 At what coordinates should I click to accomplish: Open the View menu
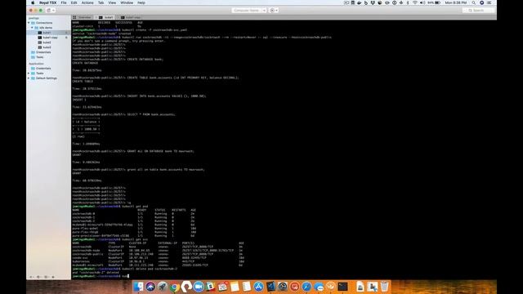112,2
